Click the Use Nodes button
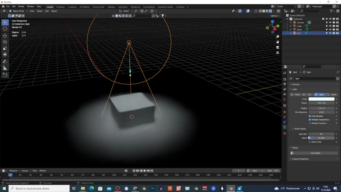Screen dimensions: 341x192 click(315, 153)
